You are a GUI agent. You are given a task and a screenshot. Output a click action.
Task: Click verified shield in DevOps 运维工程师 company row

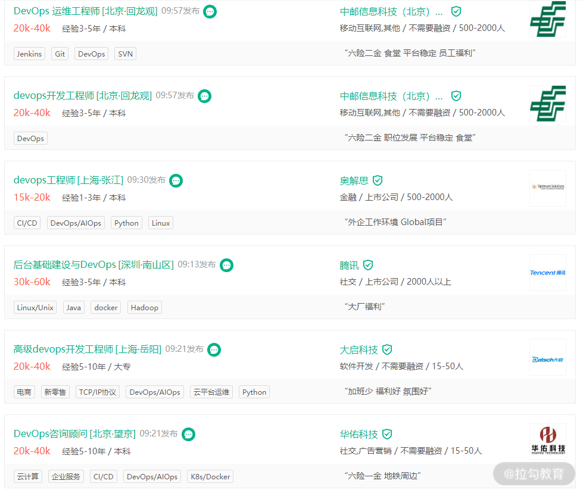click(x=456, y=11)
